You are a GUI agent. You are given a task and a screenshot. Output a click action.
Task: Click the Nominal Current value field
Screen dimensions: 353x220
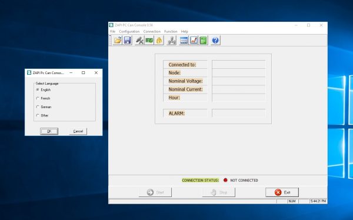pyautogui.click(x=239, y=89)
